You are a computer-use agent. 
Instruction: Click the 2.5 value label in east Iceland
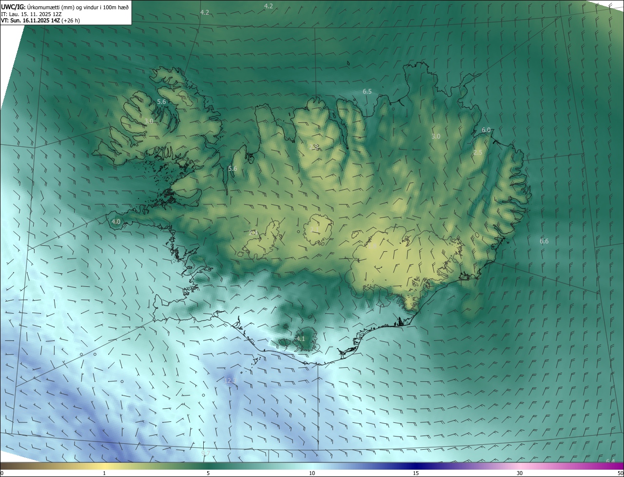478,153
